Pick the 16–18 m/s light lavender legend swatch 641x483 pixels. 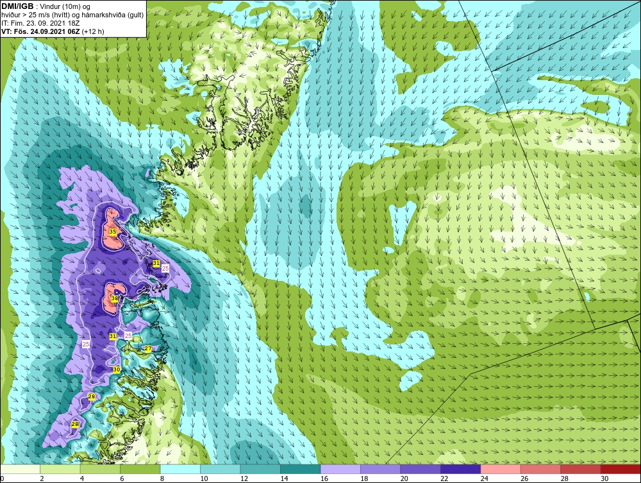340,469
